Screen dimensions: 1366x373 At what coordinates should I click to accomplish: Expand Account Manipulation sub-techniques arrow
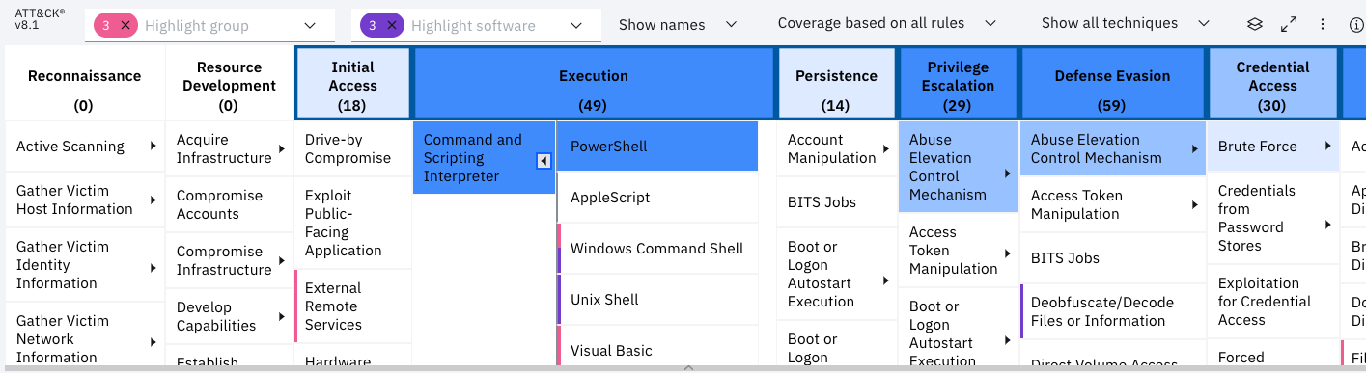[885, 148]
